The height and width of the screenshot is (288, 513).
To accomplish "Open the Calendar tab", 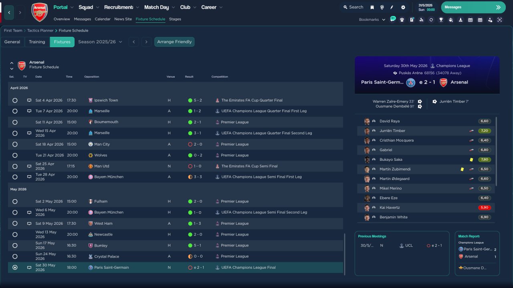I will (x=103, y=19).
